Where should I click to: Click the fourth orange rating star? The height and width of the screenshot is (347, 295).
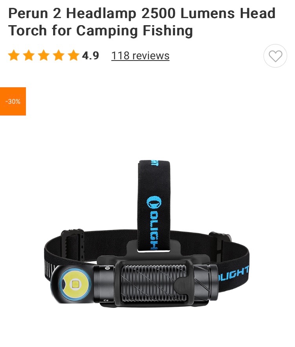pyautogui.click(x=59, y=55)
